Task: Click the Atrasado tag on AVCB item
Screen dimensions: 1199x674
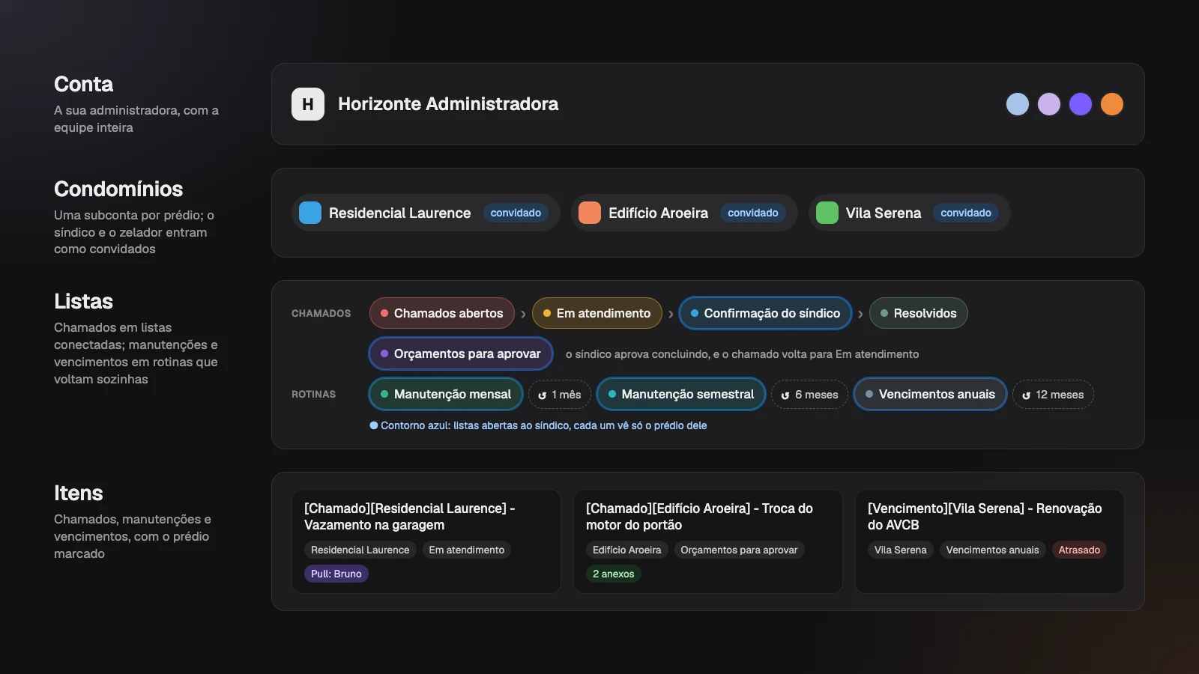Action: [x=1079, y=550]
